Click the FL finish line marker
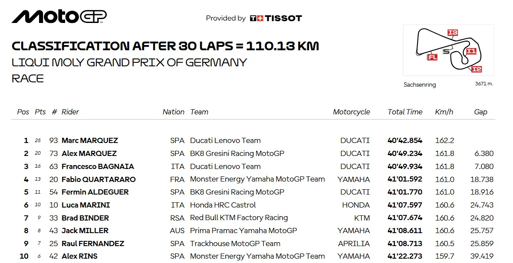The width and height of the screenshot is (513, 263). [432, 57]
